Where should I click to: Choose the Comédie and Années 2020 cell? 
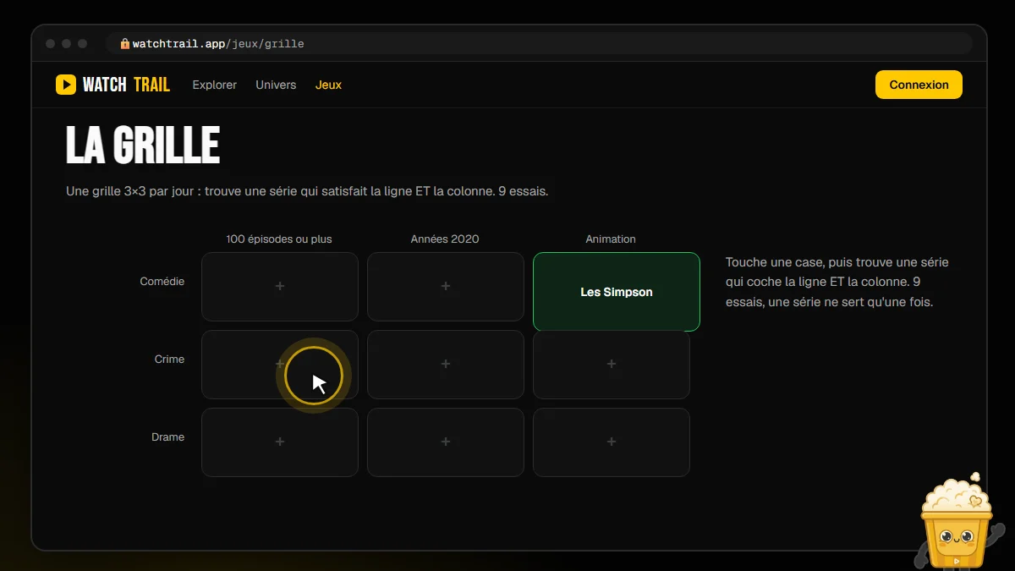446,287
